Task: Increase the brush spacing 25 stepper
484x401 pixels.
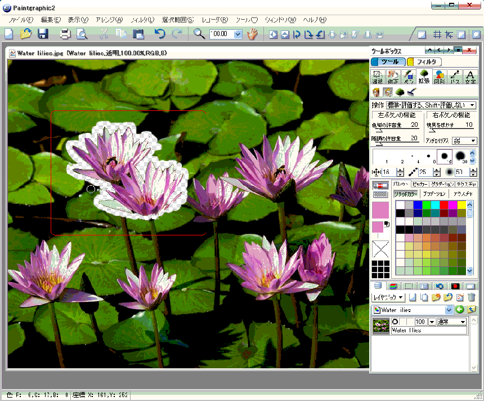Action: click(437, 170)
